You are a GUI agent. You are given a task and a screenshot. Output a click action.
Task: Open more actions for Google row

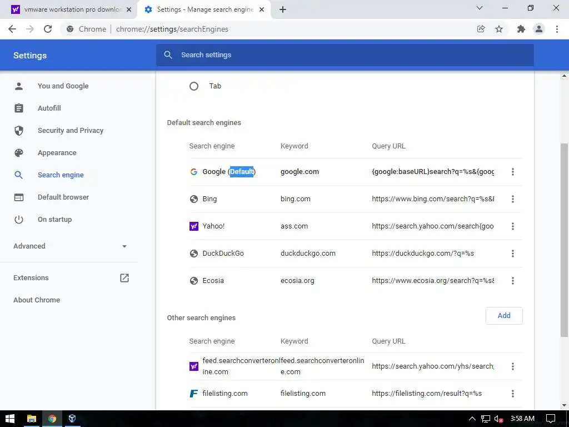tap(513, 172)
